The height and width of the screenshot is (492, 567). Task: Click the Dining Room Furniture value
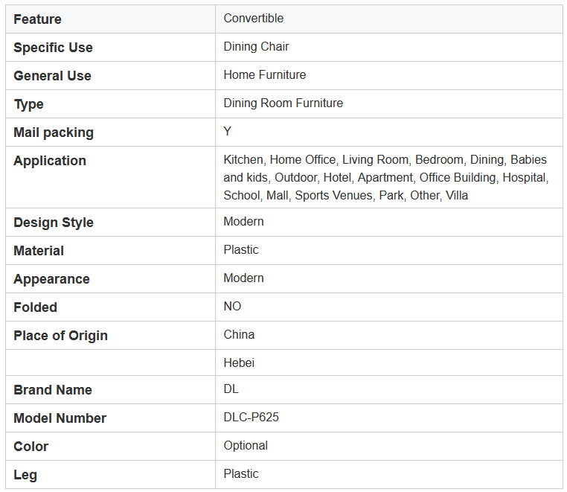(x=283, y=103)
